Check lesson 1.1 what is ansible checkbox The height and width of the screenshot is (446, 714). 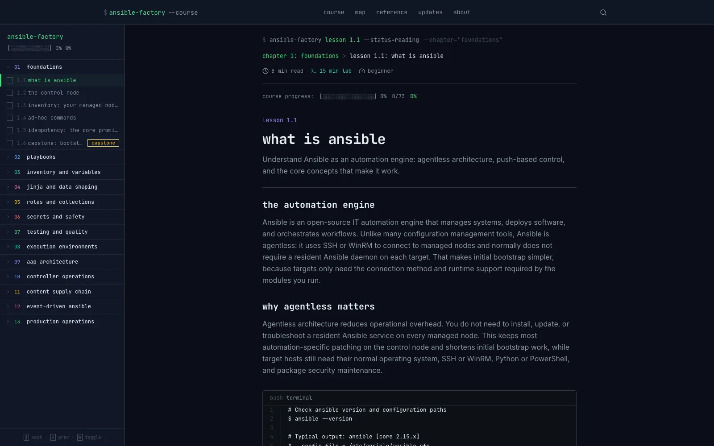coord(10,80)
